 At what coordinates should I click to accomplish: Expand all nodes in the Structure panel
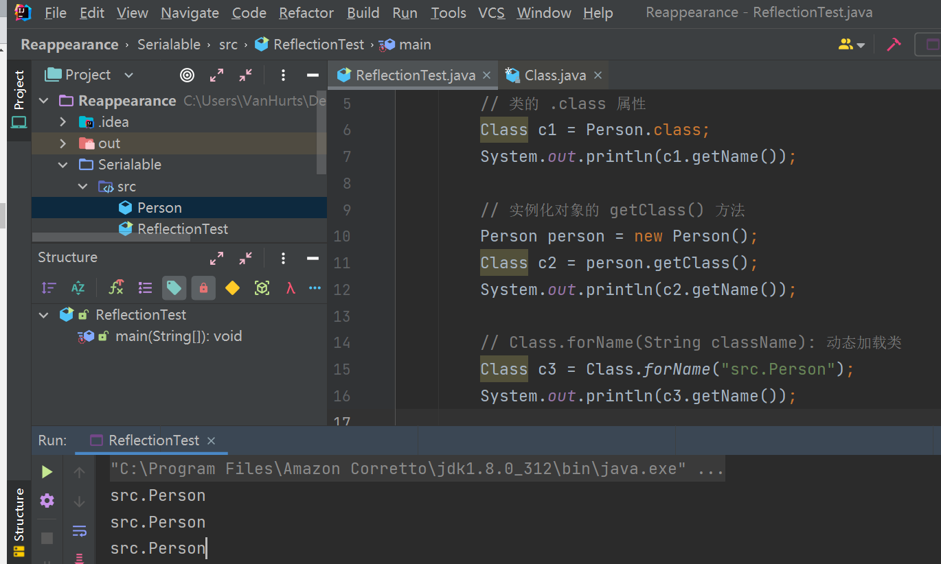click(216, 258)
